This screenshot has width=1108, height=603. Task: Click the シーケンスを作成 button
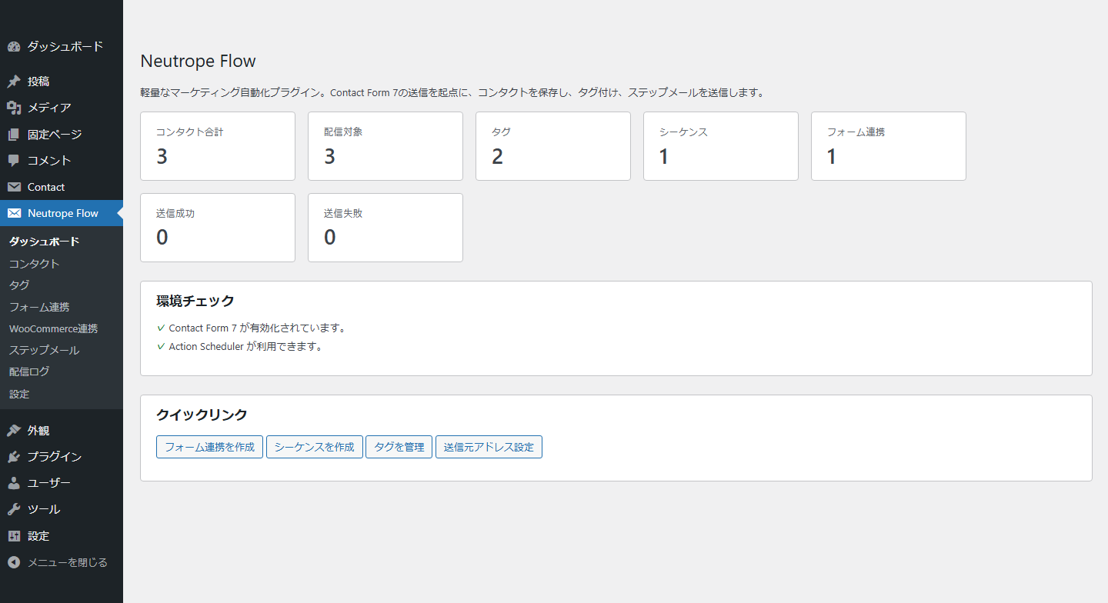coord(315,447)
